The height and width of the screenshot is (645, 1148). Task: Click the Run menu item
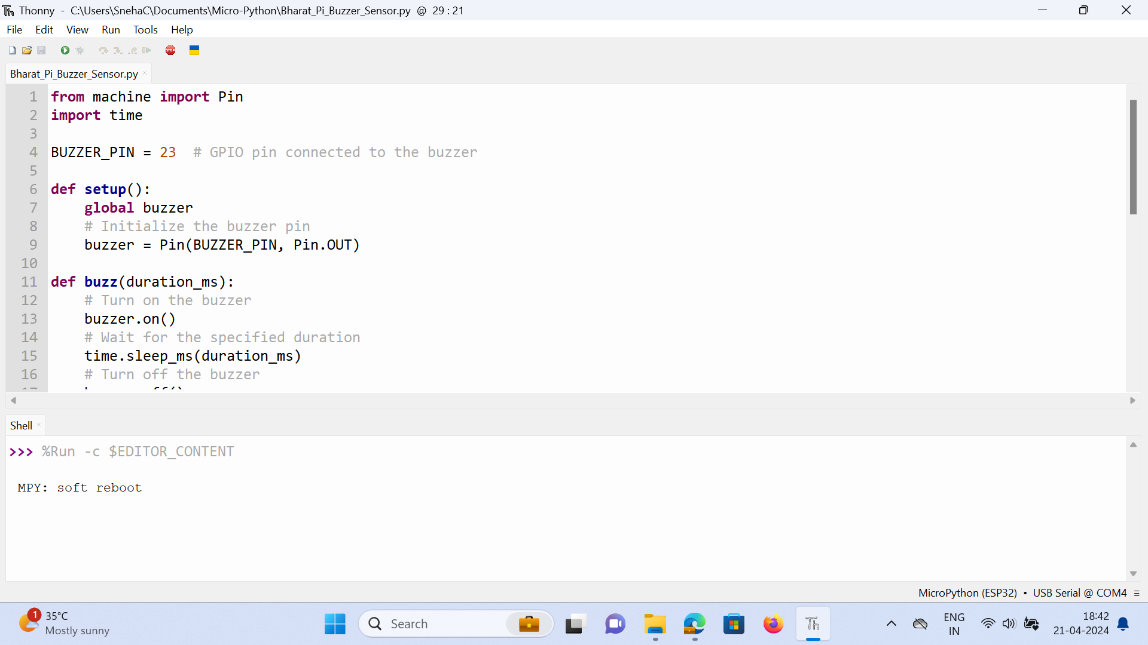109,29
